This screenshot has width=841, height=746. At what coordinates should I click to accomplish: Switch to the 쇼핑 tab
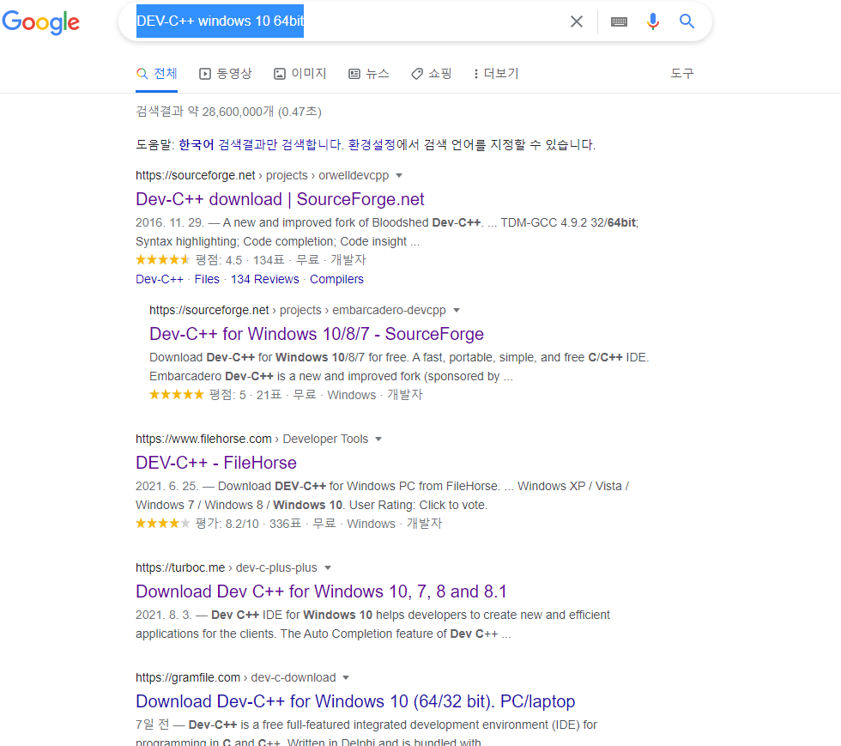click(x=432, y=74)
